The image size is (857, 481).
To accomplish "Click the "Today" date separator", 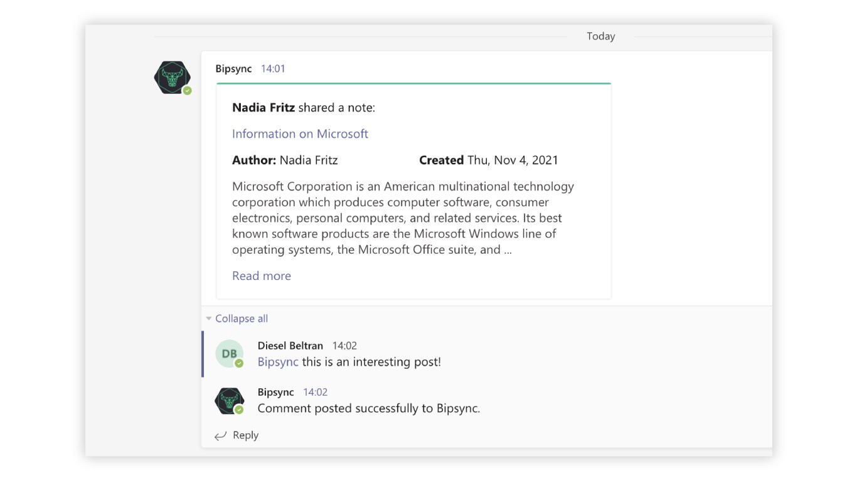I will 600,36.
